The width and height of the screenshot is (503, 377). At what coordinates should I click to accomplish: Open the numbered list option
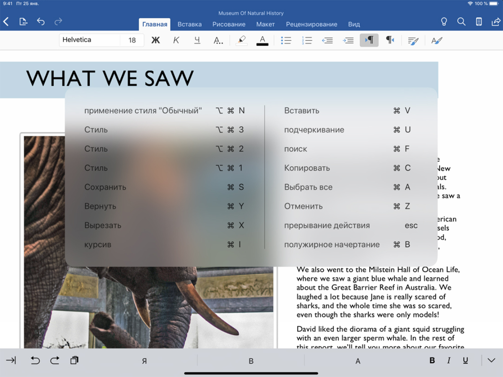click(x=307, y=40)
